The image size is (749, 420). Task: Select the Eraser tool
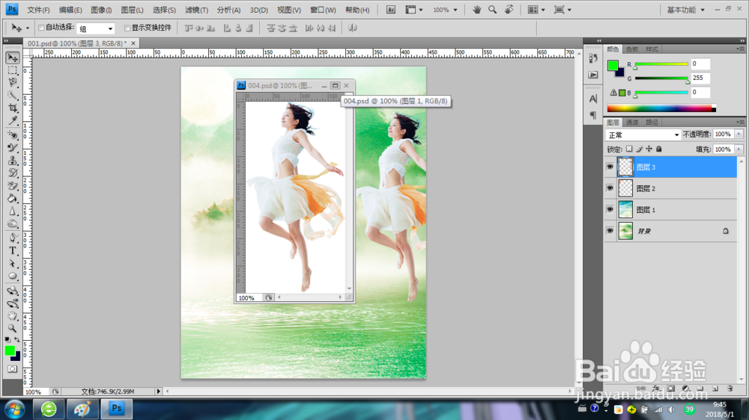click(x=13, y=186)
